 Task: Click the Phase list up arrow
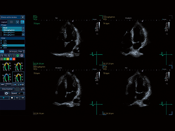[23, 28]
